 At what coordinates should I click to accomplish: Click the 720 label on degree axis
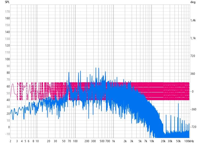click(x=193, y=56)
